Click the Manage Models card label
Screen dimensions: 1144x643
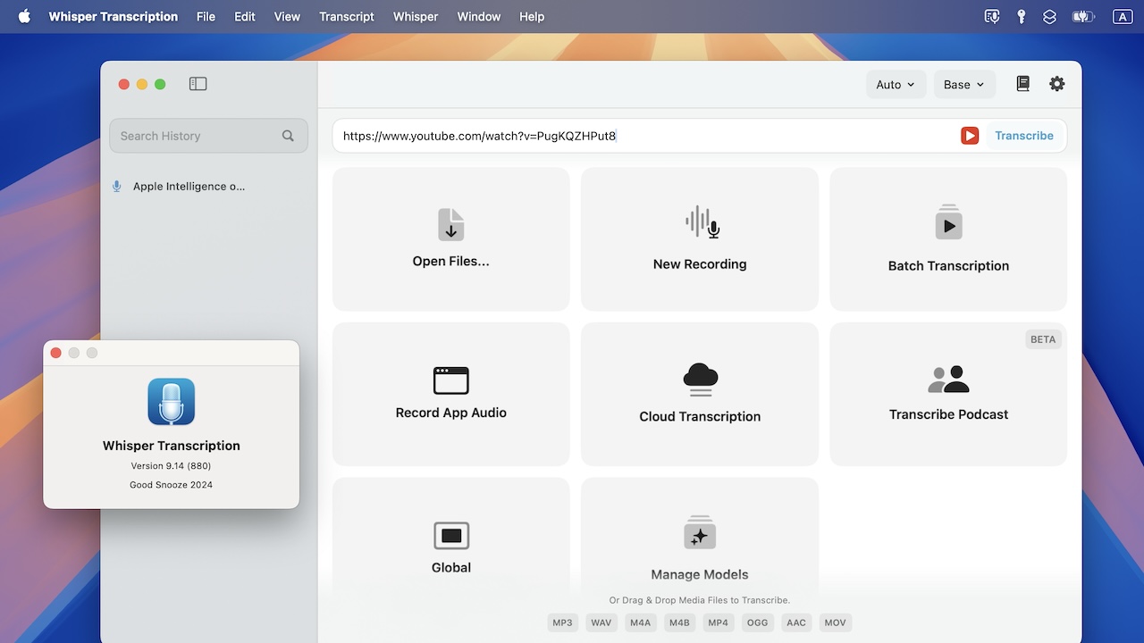point(700,575)
